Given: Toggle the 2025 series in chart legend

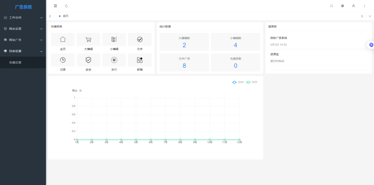Looking at the screenshot, I should click(x=251, y=82).
